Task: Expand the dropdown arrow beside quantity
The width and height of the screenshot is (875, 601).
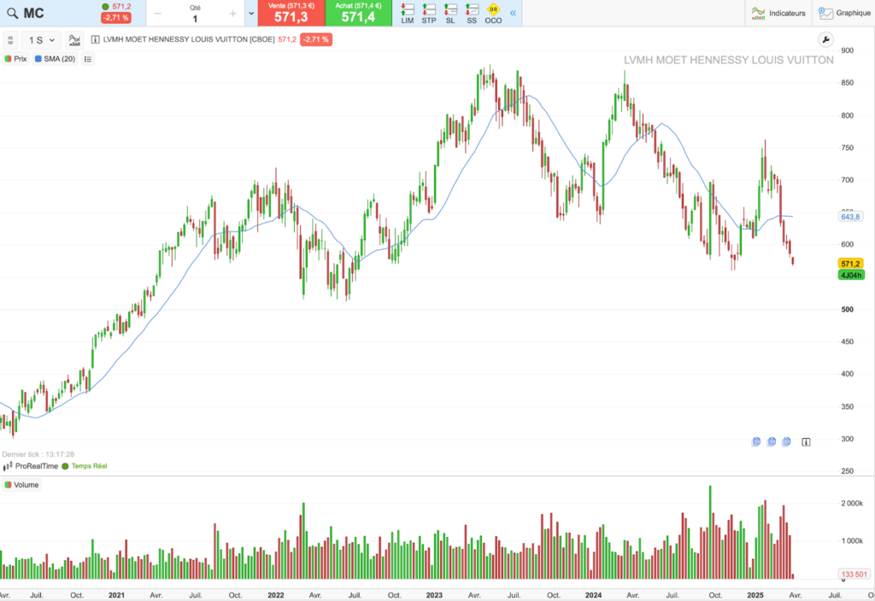Action: pyautogui.click(x=251, y=14)
